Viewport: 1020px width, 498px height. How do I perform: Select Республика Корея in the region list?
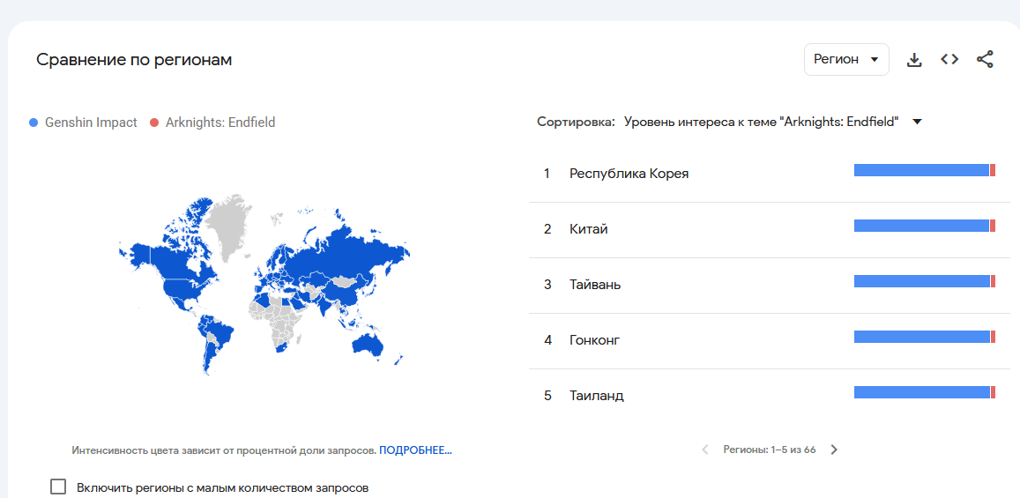(x=629, y=174)
